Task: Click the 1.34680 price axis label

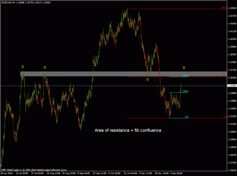Action: [x=232, y=93]
